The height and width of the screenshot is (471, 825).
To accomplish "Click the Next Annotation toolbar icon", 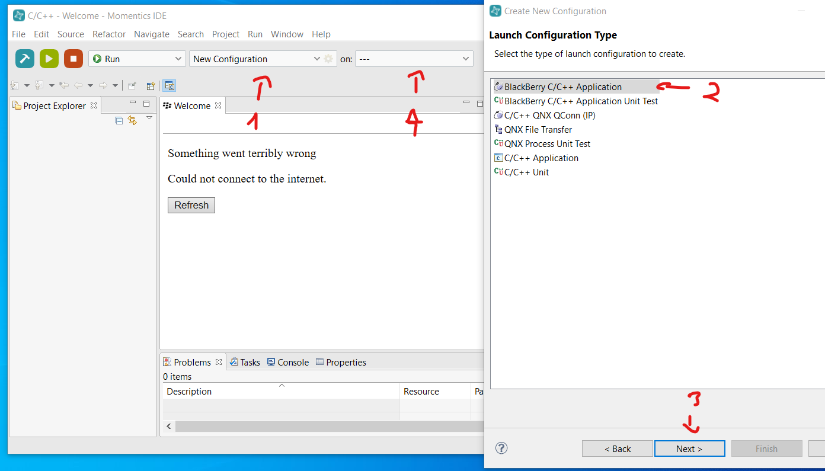I will (x=15, y=85).
